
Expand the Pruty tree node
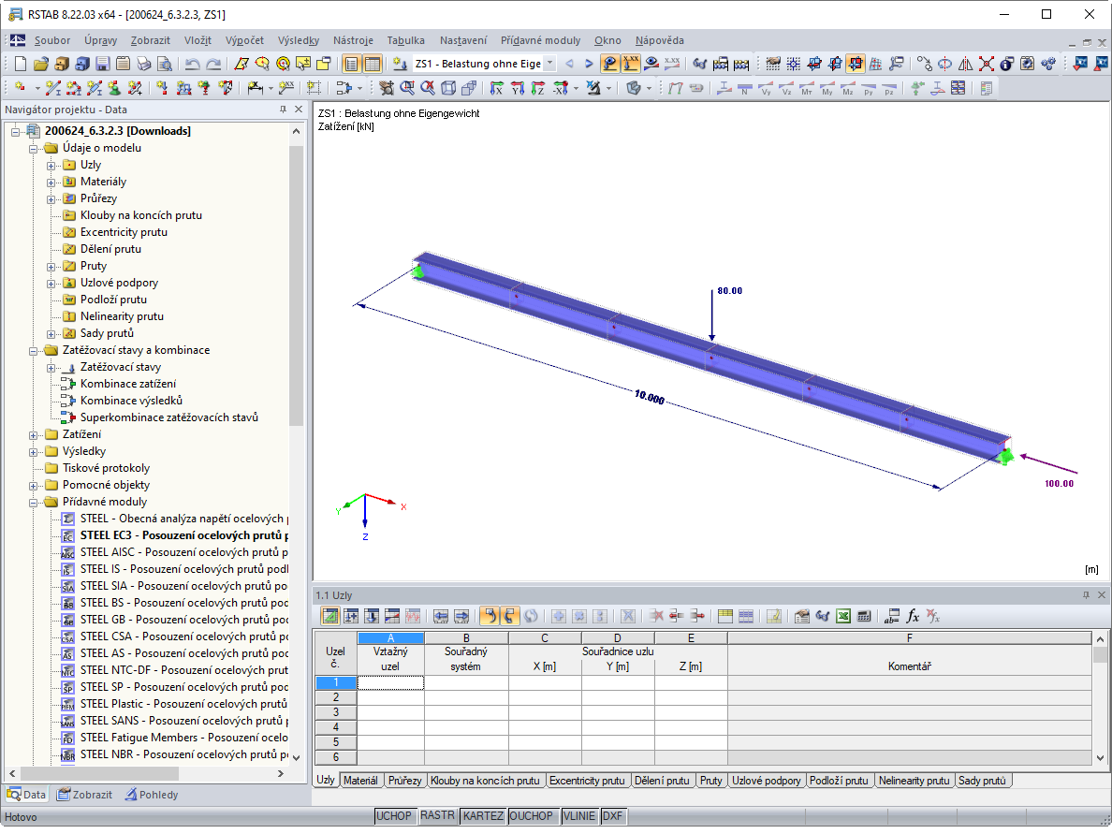(51, 267)
